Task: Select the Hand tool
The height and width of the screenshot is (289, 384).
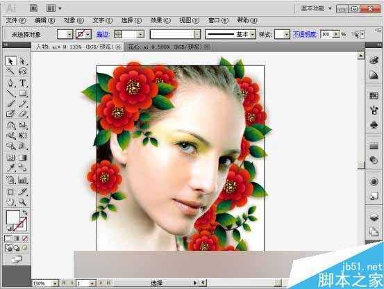Action: 10,202
